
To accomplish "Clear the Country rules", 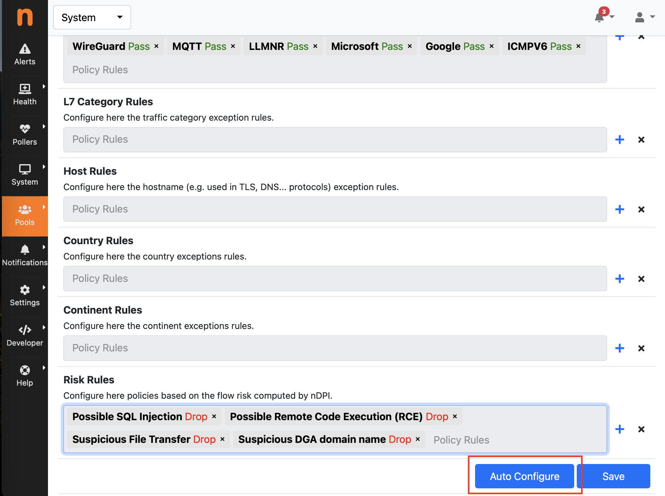I will [641, 279].
